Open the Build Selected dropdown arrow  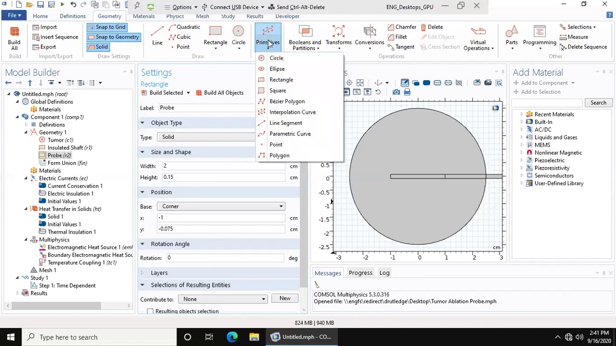point(188,93)
